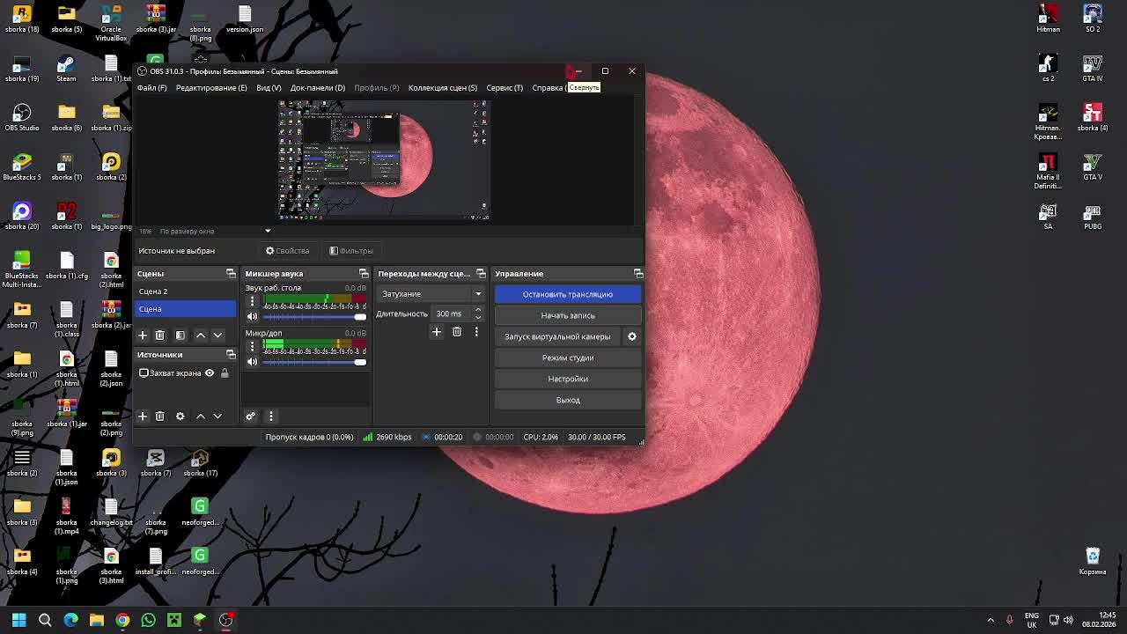1127x634 pixels.
Task: Add a new source with the plus icon
Action: tap(143, 417)
